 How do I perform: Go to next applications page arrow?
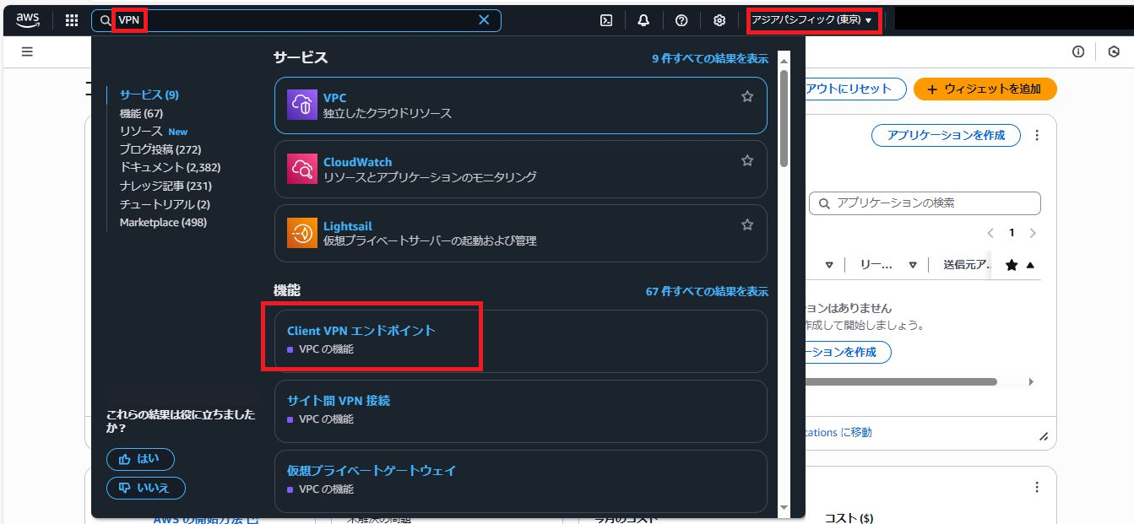point(1033,233)
